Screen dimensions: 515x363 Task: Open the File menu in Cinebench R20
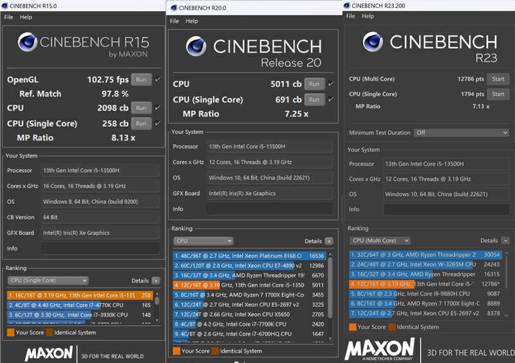pyautogui.click(x=174, y=21)
